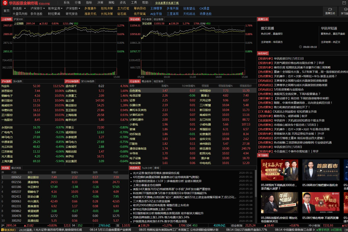Play 华讯早知道 video thumbnail

tap(321, 203)
